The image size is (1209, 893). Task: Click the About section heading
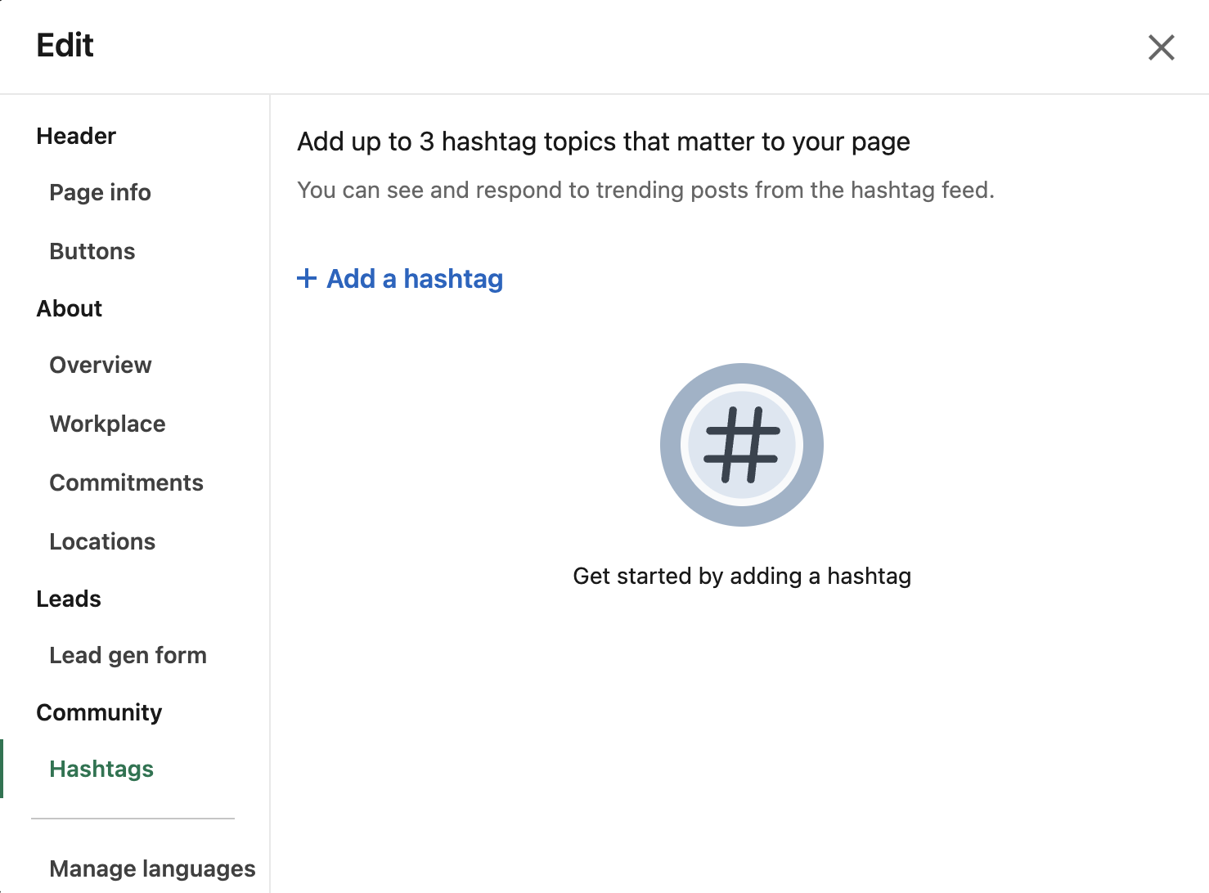click(x=70, y=308)
